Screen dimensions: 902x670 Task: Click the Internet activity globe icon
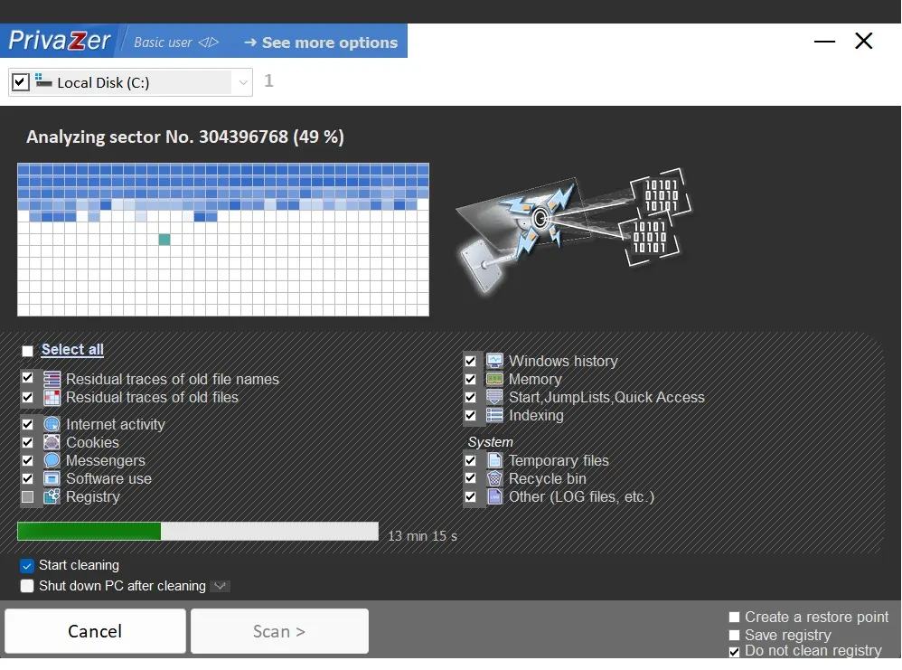point(52,424)
